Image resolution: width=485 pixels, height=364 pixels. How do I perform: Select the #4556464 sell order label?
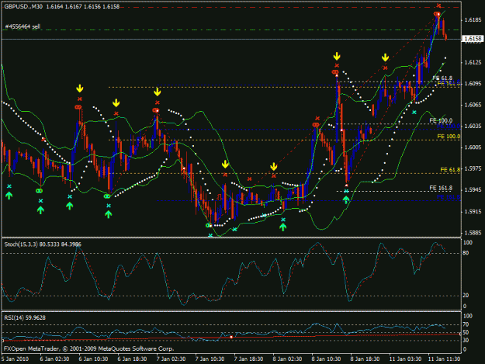click(x=23, y=26)
